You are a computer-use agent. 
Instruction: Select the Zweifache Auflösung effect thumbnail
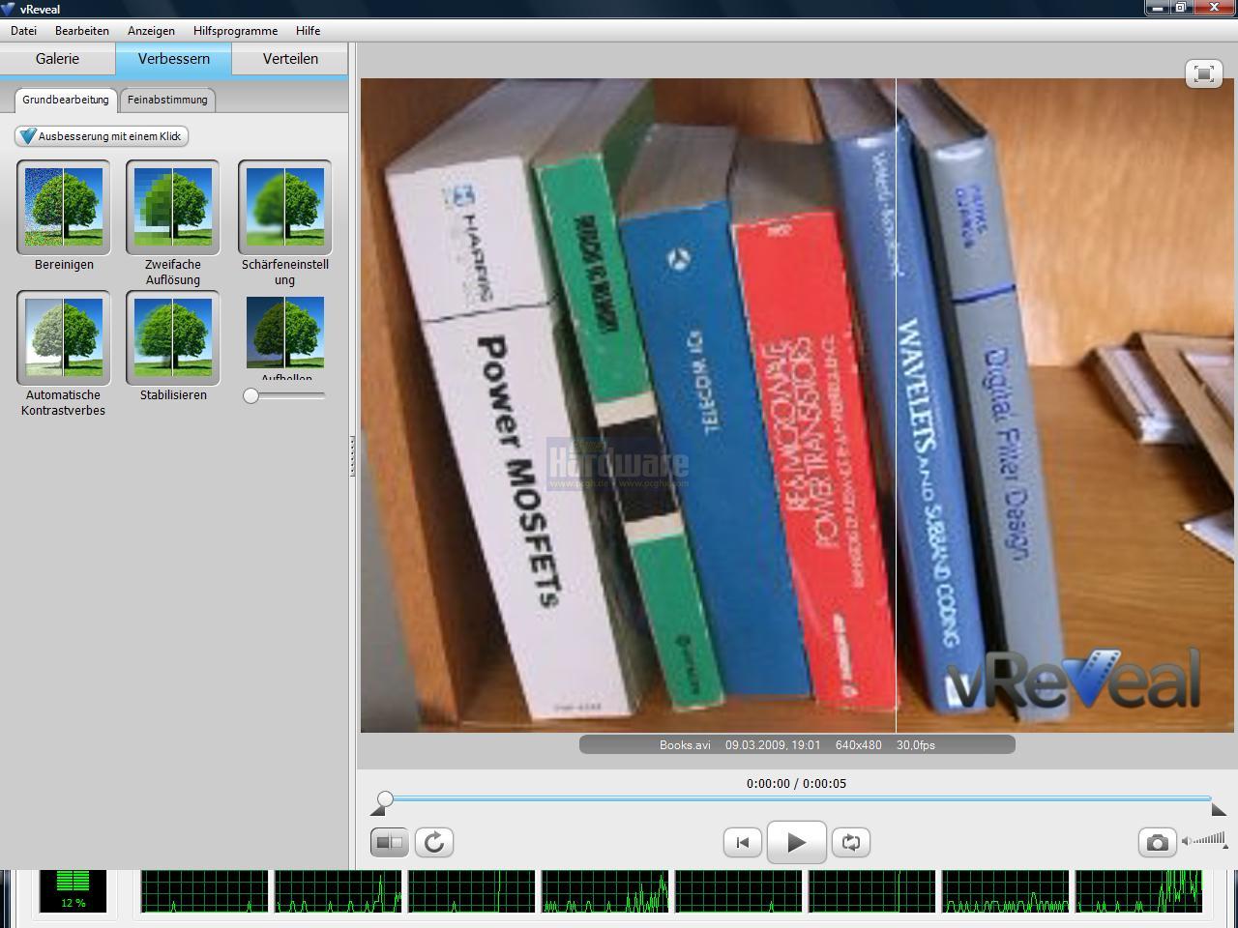pyautogui.click(x=173, y=207)
